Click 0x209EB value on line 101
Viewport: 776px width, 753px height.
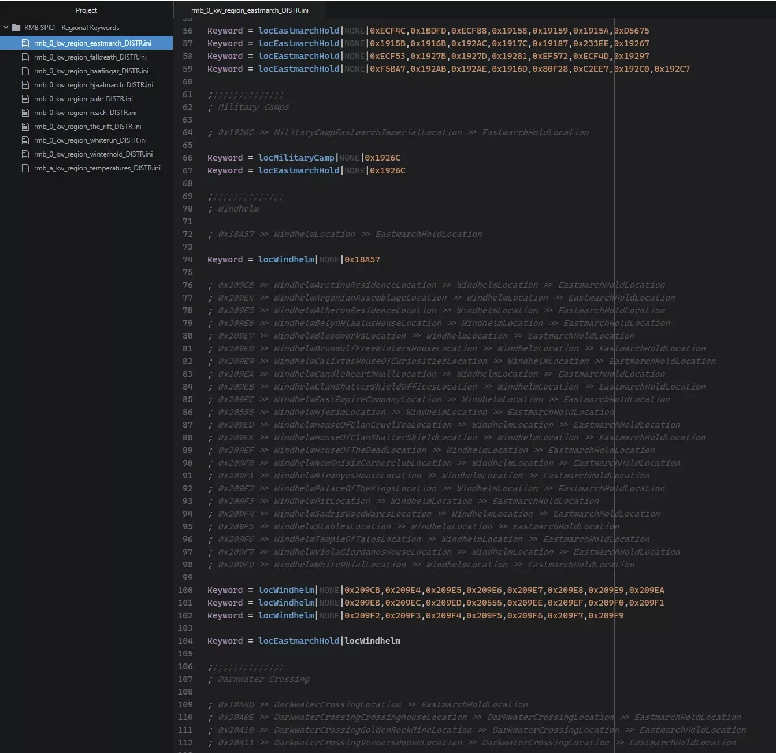click(362, 603)
